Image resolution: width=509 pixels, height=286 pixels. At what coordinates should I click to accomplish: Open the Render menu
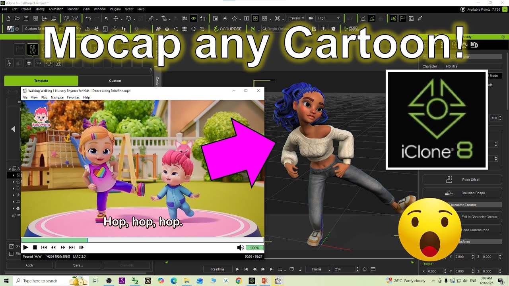point(73,9)
